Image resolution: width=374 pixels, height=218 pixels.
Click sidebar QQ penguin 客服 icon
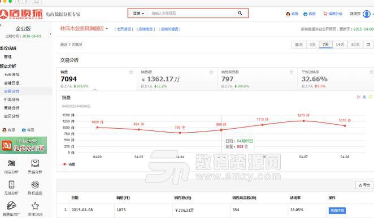(4, 130)
